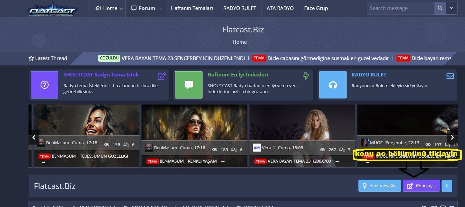
Task: Expand the Home dropdown chevron
Action: coord(122,9)
